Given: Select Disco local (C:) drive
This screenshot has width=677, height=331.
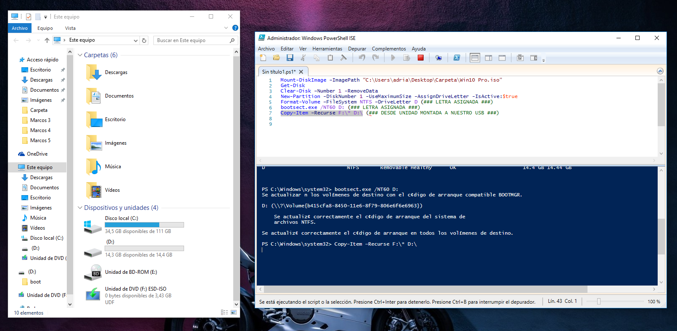Looking at the screenshot, I should pyautogui.click(x=134, y=225).
